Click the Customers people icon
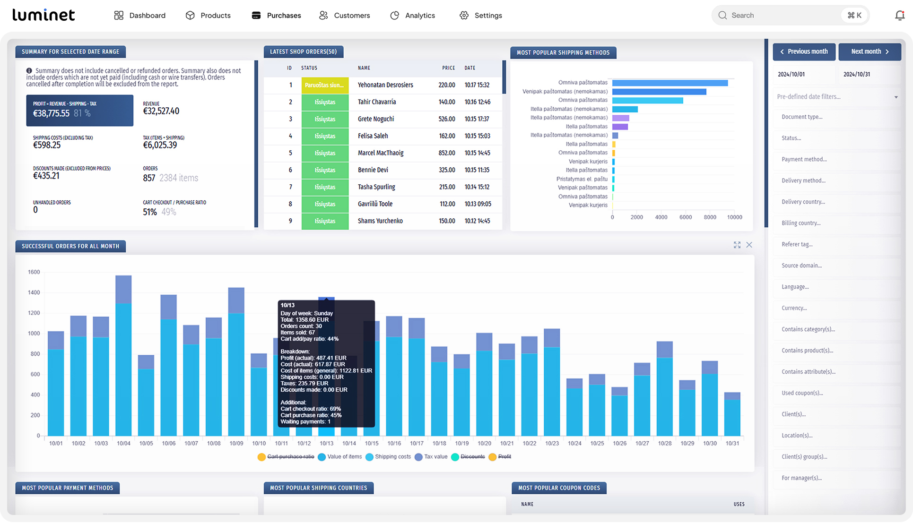The width and height of the screenshot is (913, 523). pos(323,16)
